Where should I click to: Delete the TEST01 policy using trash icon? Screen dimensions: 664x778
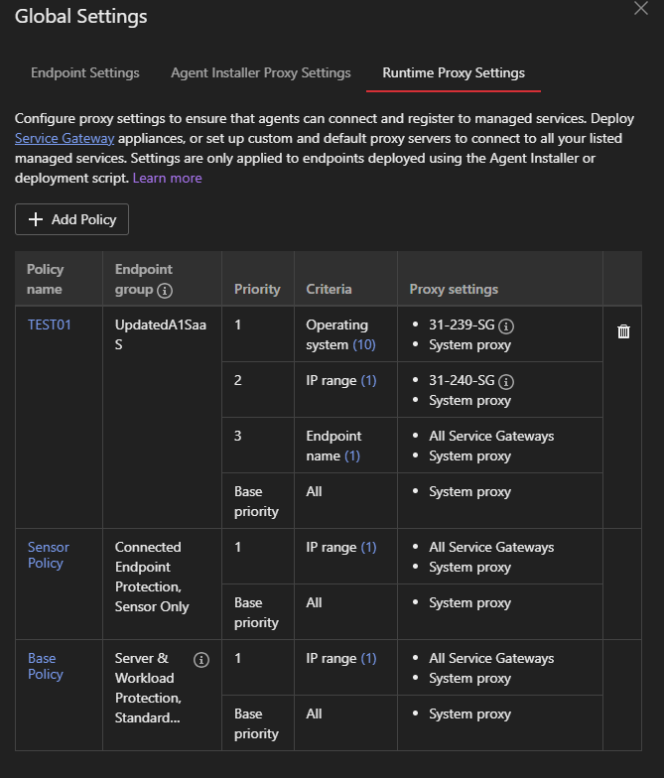coord(623,331)
